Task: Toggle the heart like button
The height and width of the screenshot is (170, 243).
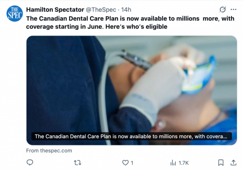Action: tap(125, 163)
